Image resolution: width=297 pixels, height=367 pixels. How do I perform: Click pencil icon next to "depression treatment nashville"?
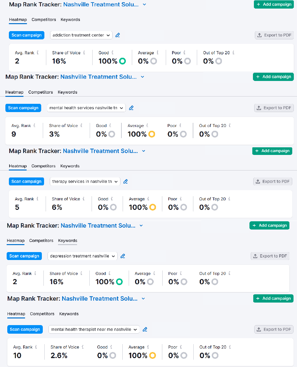click(x=123, y=256)
